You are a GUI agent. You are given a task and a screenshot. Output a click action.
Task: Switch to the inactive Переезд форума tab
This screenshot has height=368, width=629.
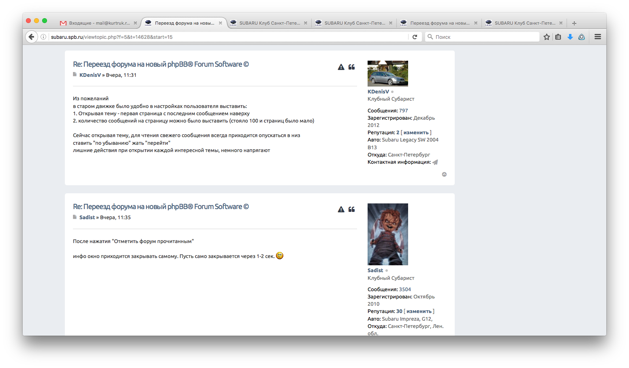[x=440, y=23]
